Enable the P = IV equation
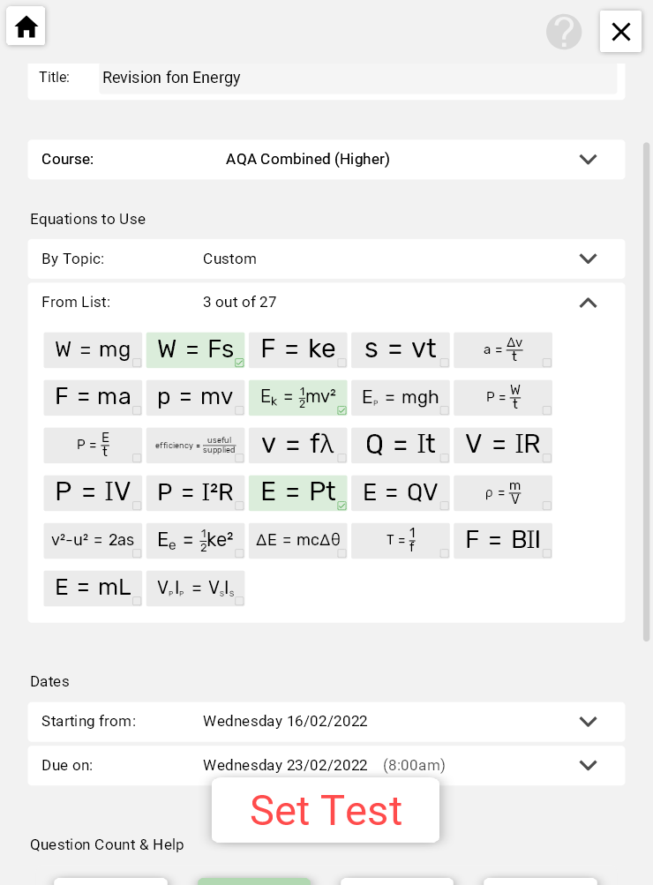The width and height of the screenshot is (653, 885). tap(93, 493)
